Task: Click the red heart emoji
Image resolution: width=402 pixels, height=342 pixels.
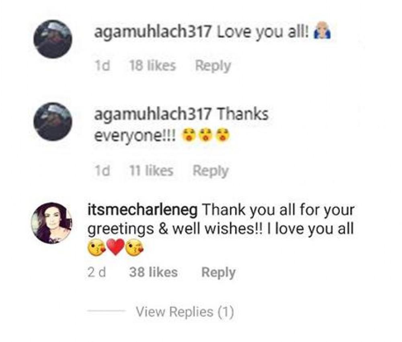Action: (x=116, y=247)
